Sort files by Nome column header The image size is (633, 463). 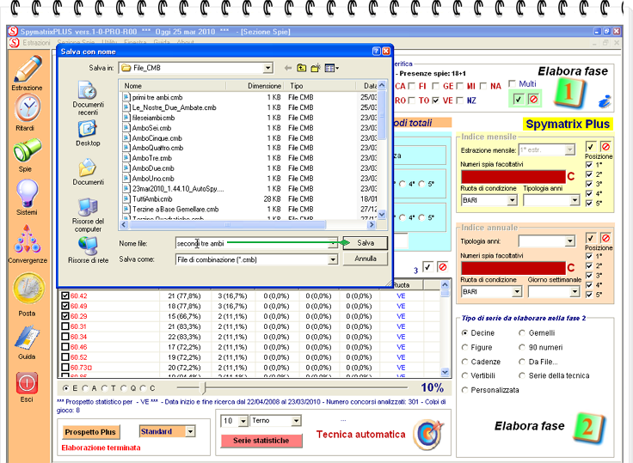(173, 86)
